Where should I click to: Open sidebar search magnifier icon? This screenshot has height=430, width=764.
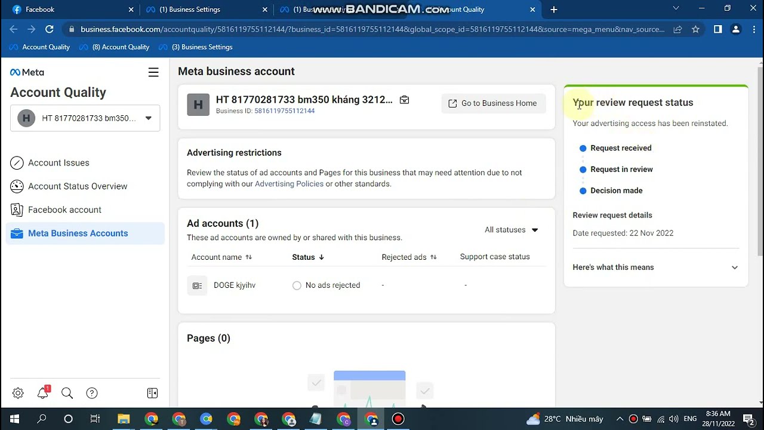67,393
